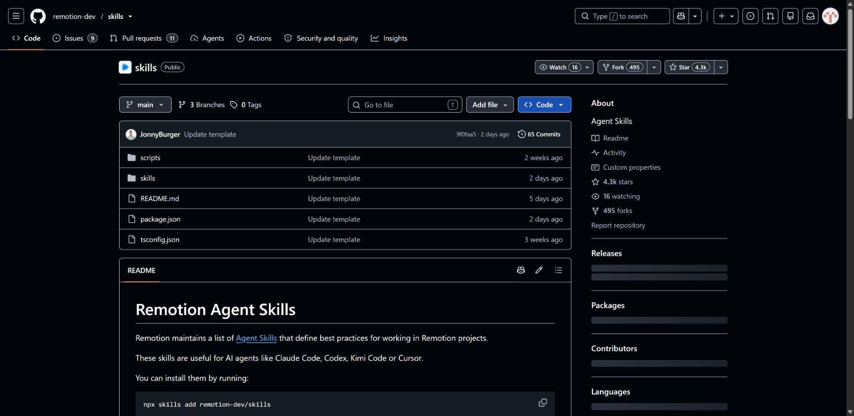Switch to the Issues tab
This screenshot has height=416, width=854.
(75, 38)
